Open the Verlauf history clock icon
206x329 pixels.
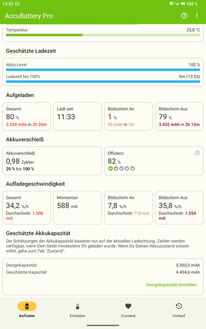[x=179, y=306]
